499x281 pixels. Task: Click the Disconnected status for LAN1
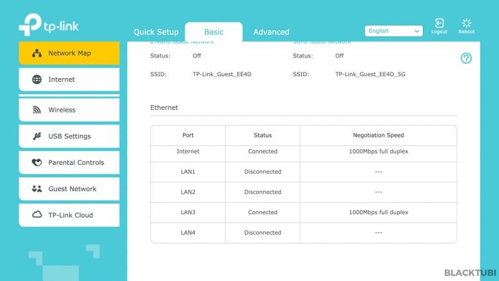[x=263, y=172]
